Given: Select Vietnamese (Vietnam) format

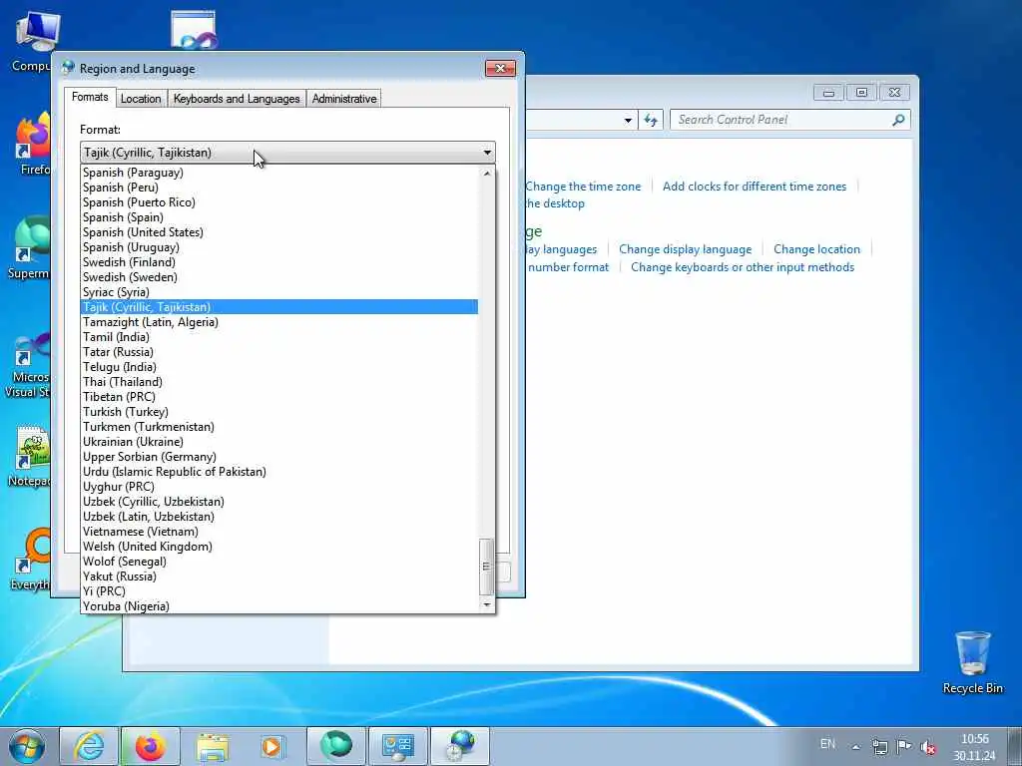Looking at the screenshot, I should click(x=279, y=533).
